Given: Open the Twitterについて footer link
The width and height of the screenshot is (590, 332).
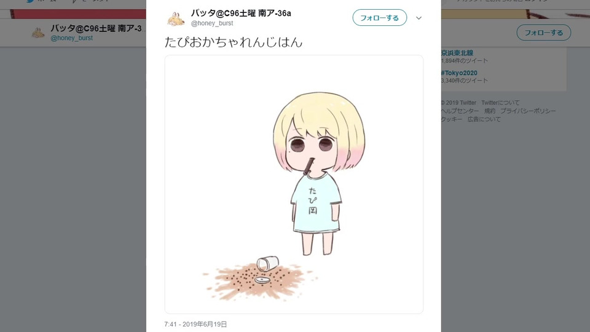Looking at the screenshot, I should (x=500, y=103).
